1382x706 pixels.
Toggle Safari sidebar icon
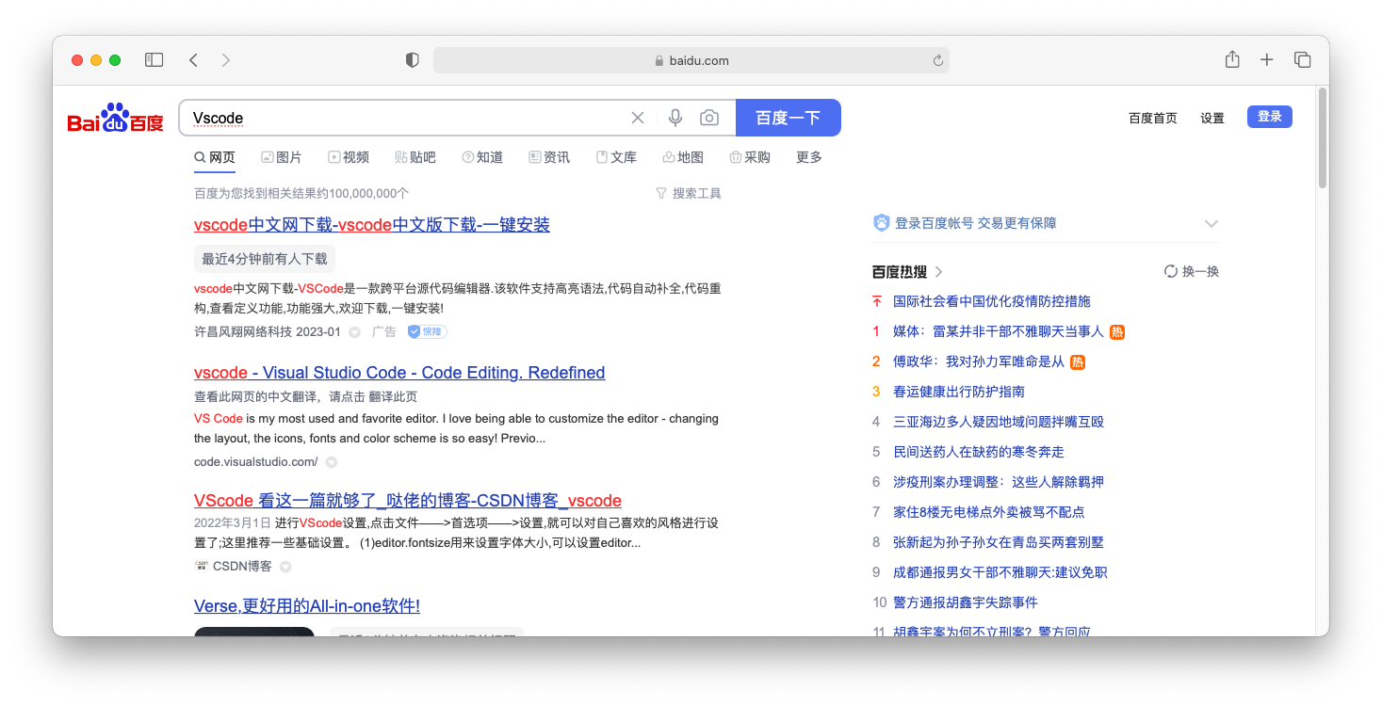pos(154,60)
